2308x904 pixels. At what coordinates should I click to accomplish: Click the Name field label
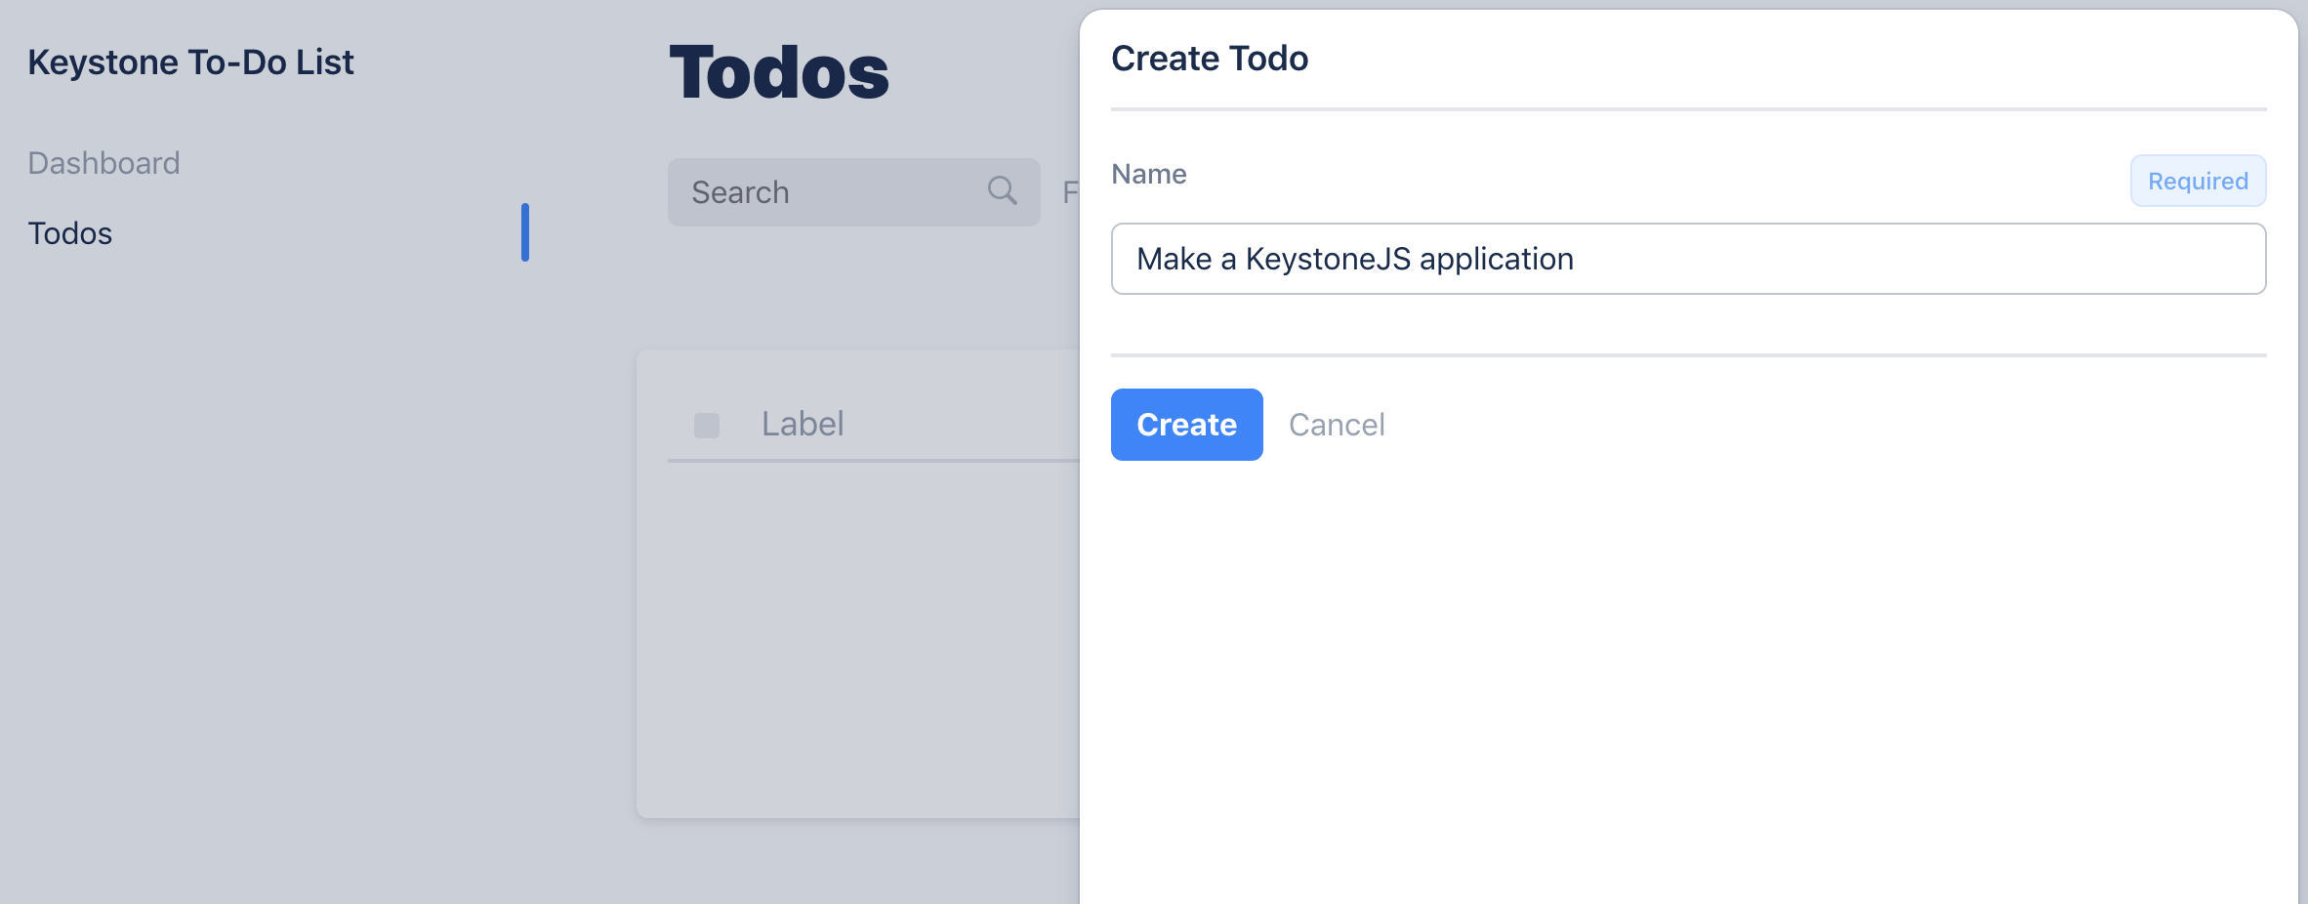[1149, 174]
